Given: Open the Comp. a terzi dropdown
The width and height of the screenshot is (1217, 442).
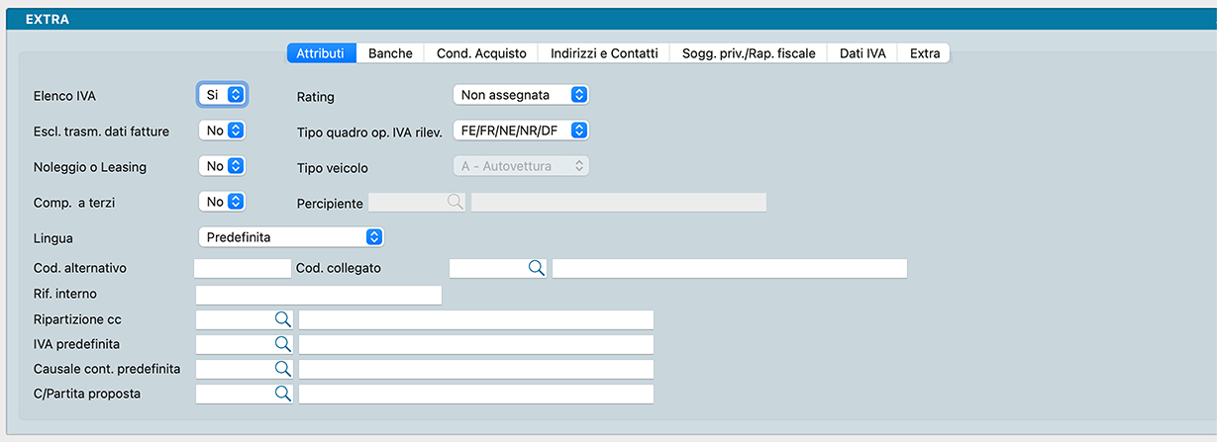Looking at the screenshot, I should (x=223, y=202).
